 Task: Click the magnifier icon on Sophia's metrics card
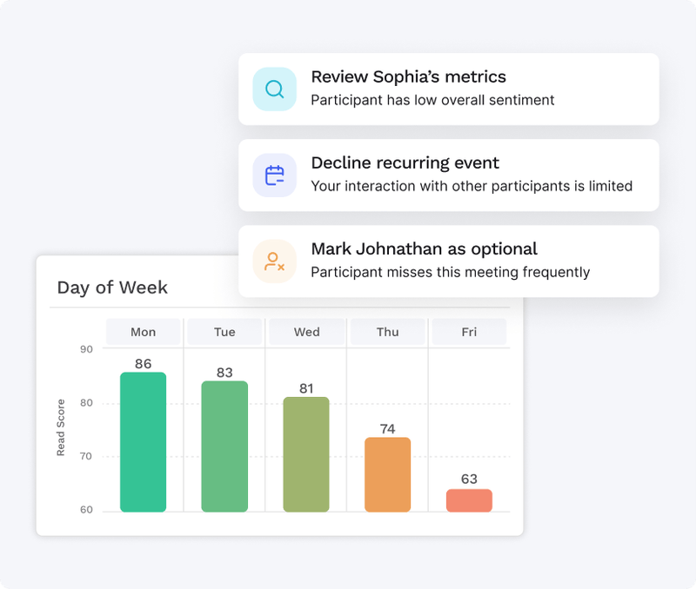(274, 89)
